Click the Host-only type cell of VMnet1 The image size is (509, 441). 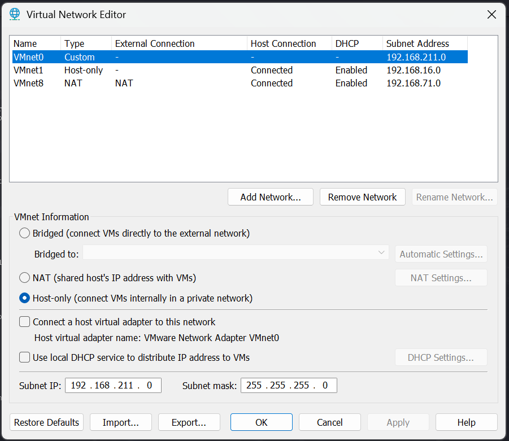(x=84, y=70)
